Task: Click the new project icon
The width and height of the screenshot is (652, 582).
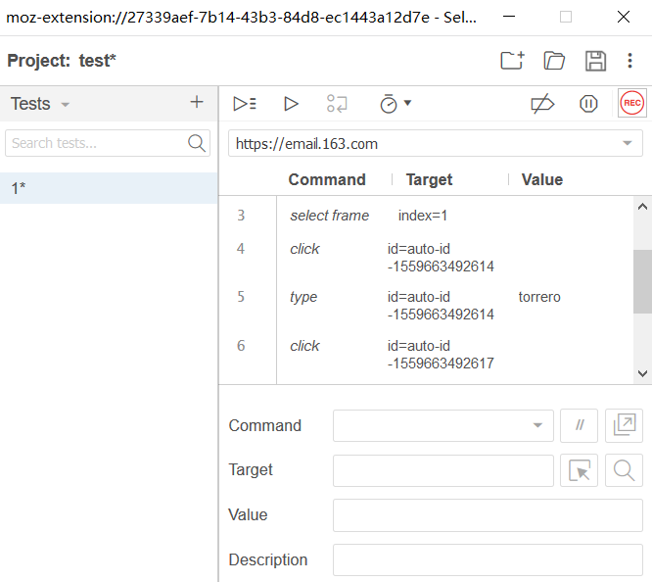Action: click(x=512, y=61)
